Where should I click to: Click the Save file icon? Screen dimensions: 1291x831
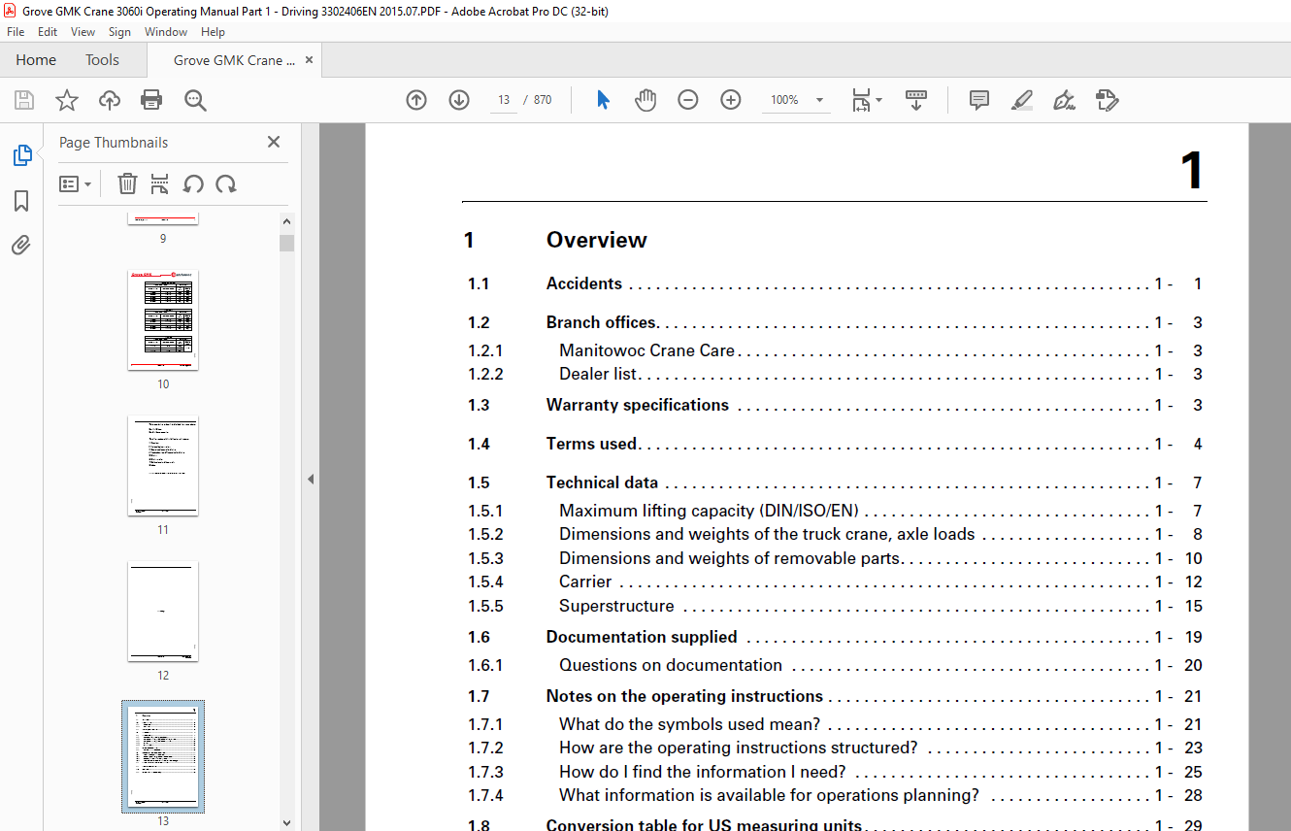pos(24,100)
